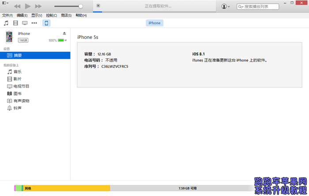Click the iOS 8.1 version label
309x196 pixels.
coord(199,54)
